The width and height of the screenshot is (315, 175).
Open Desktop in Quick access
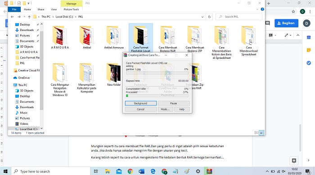coord(25,24)
